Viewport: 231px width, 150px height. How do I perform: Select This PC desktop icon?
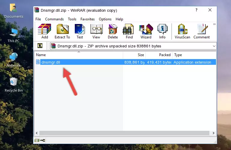(x=14, y=36)
